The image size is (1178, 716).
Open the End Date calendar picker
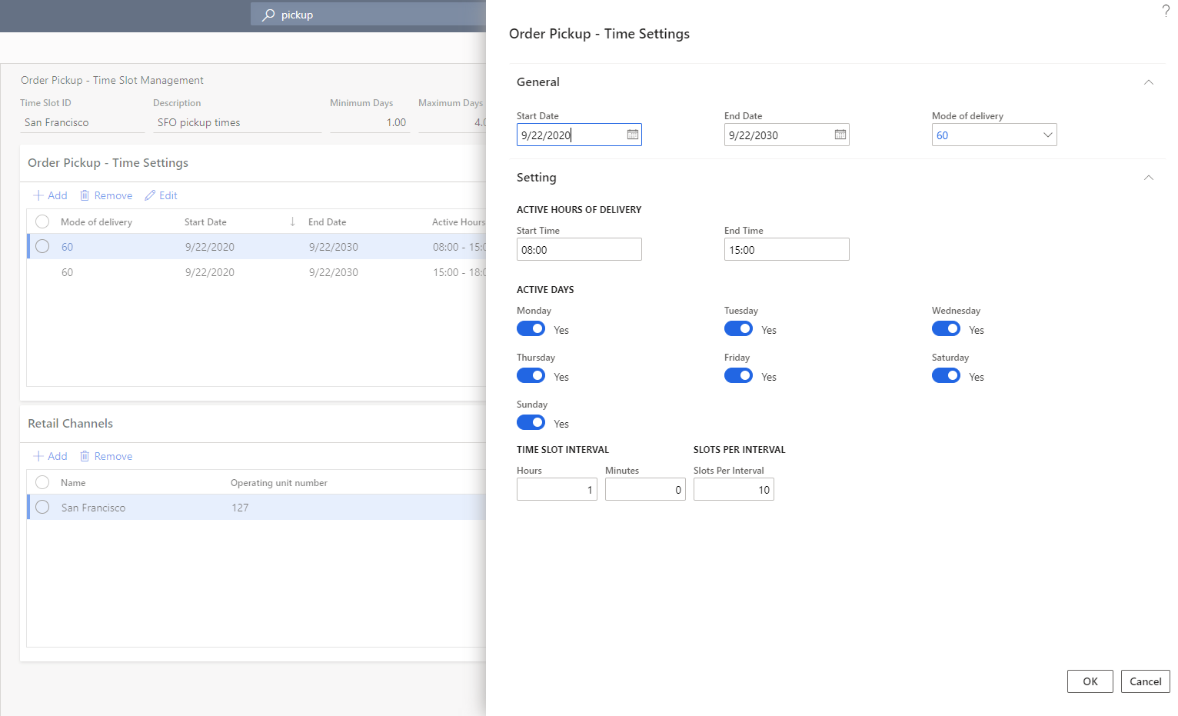[839, 135]
